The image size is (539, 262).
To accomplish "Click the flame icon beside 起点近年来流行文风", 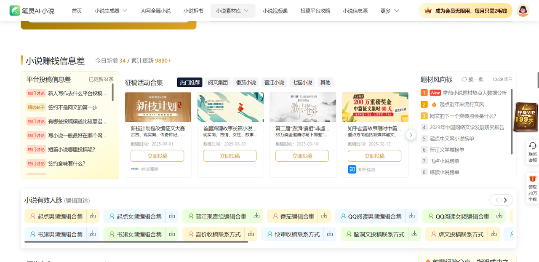I will [434, 104].
